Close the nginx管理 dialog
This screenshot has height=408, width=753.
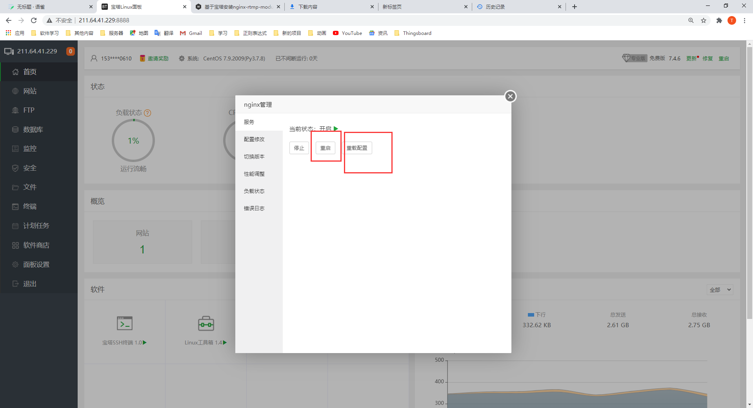tap(510, 96)
